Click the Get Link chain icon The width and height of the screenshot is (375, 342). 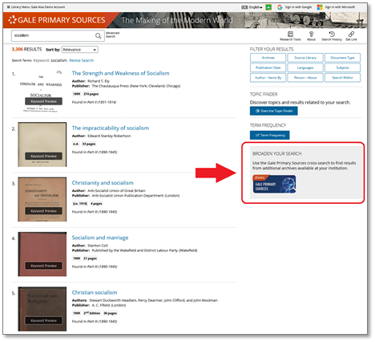[x=351, y=34]
